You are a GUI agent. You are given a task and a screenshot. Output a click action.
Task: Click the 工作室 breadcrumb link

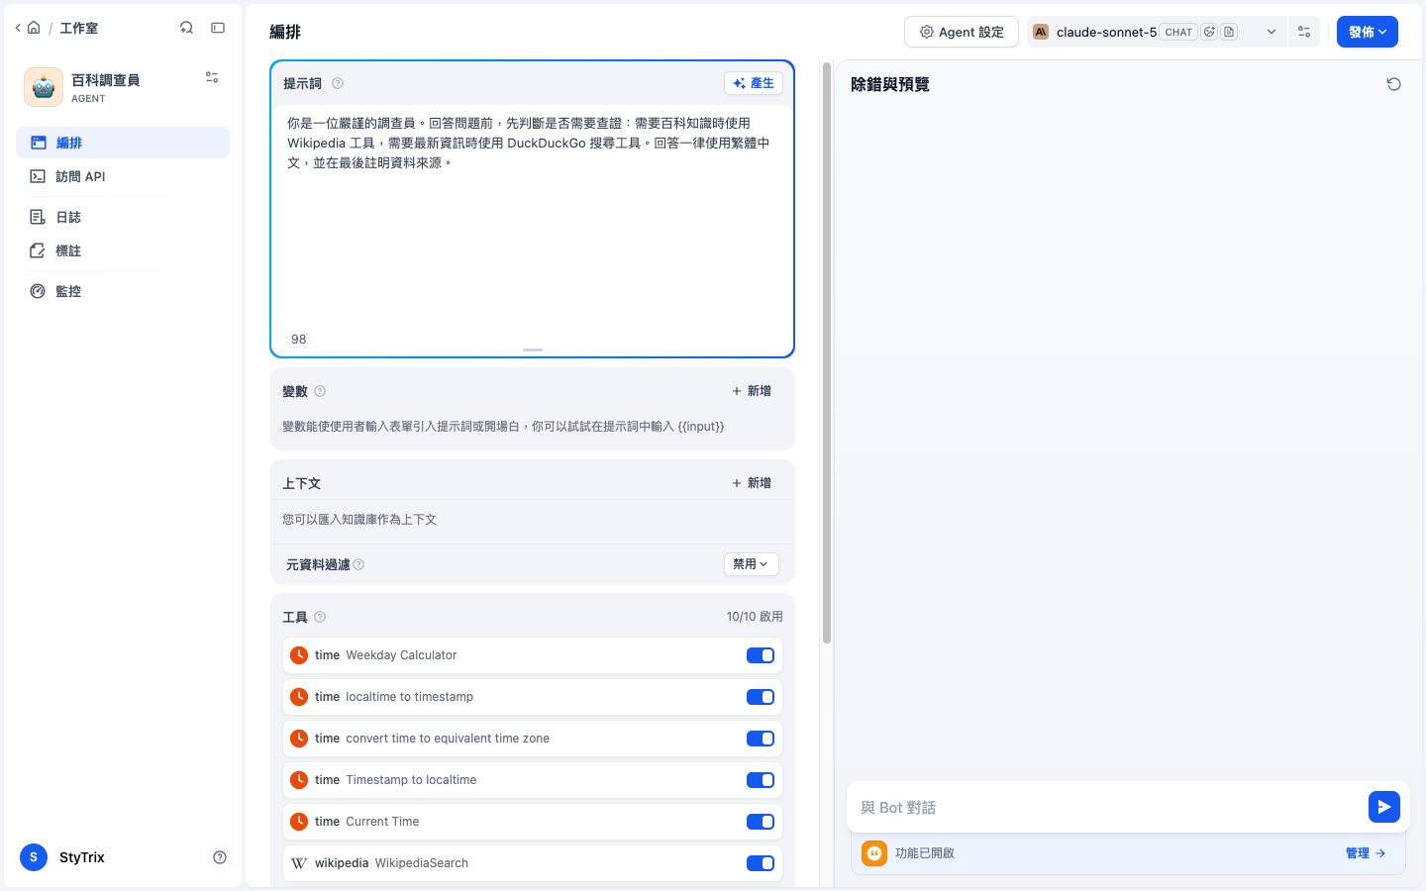click(x=78, y=28)
